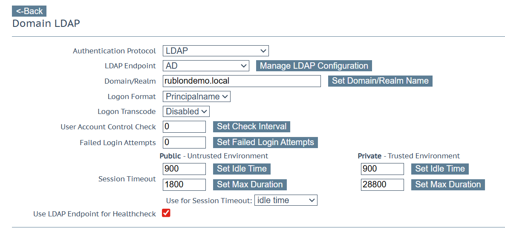Expand the Logon Transcode dropdown
The image size is (505, 236).
coord(186,111)
